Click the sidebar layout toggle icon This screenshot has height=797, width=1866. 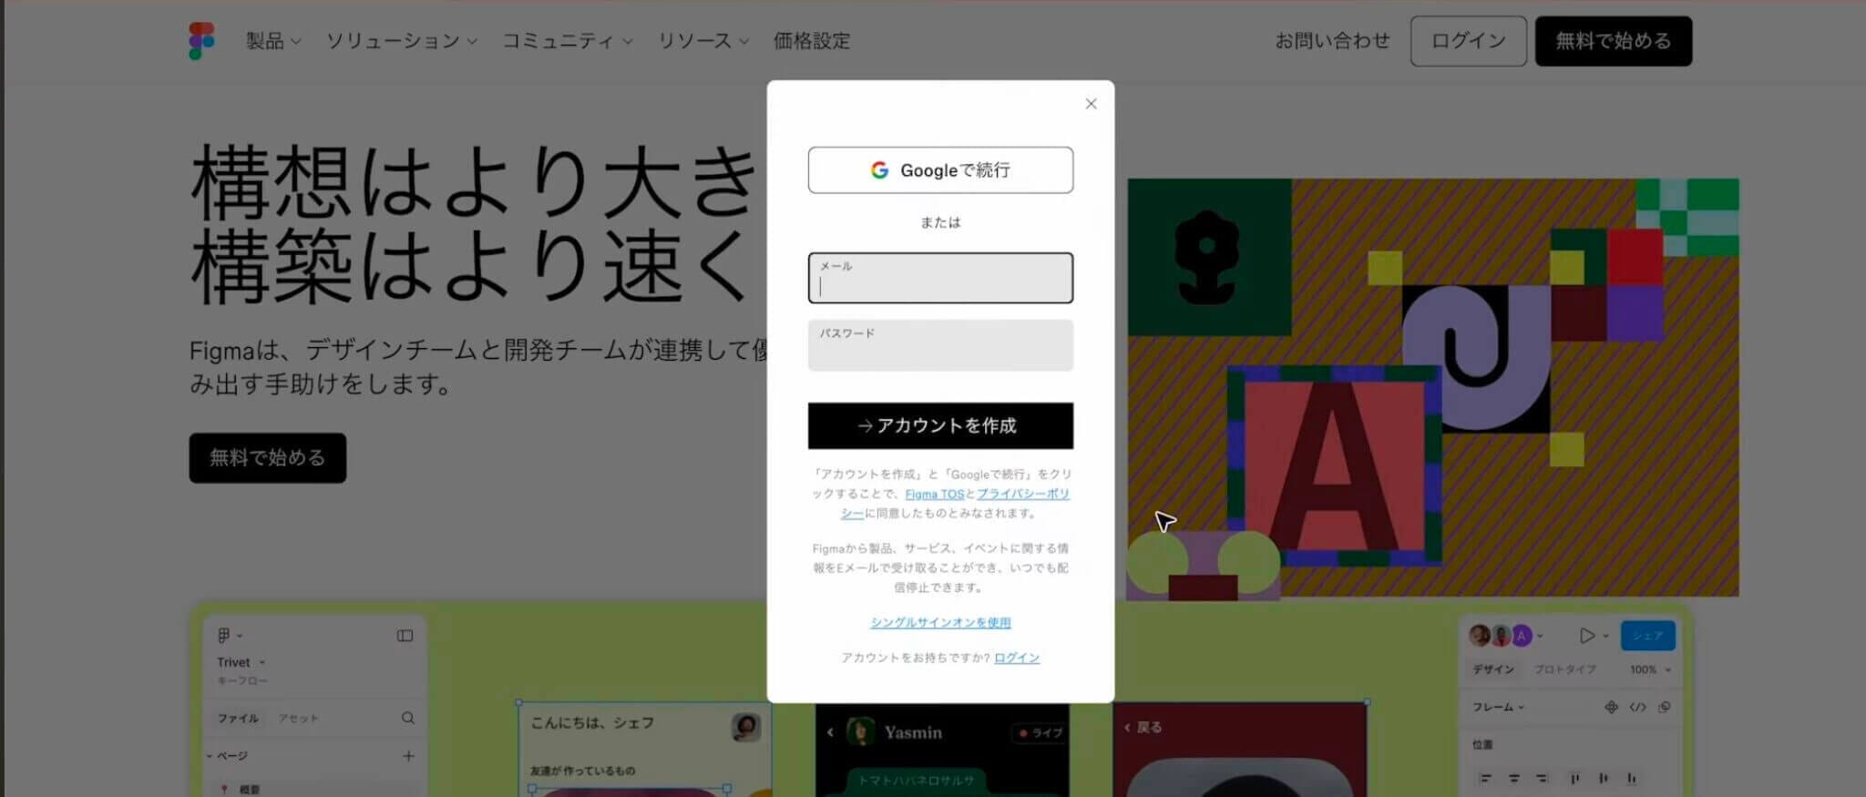coord(405,636)
